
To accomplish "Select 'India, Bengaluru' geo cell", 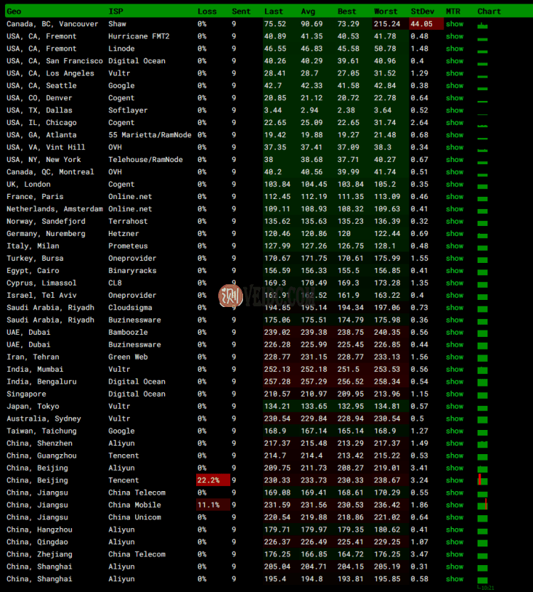I will pyautogui.click(x=41, y=382).
